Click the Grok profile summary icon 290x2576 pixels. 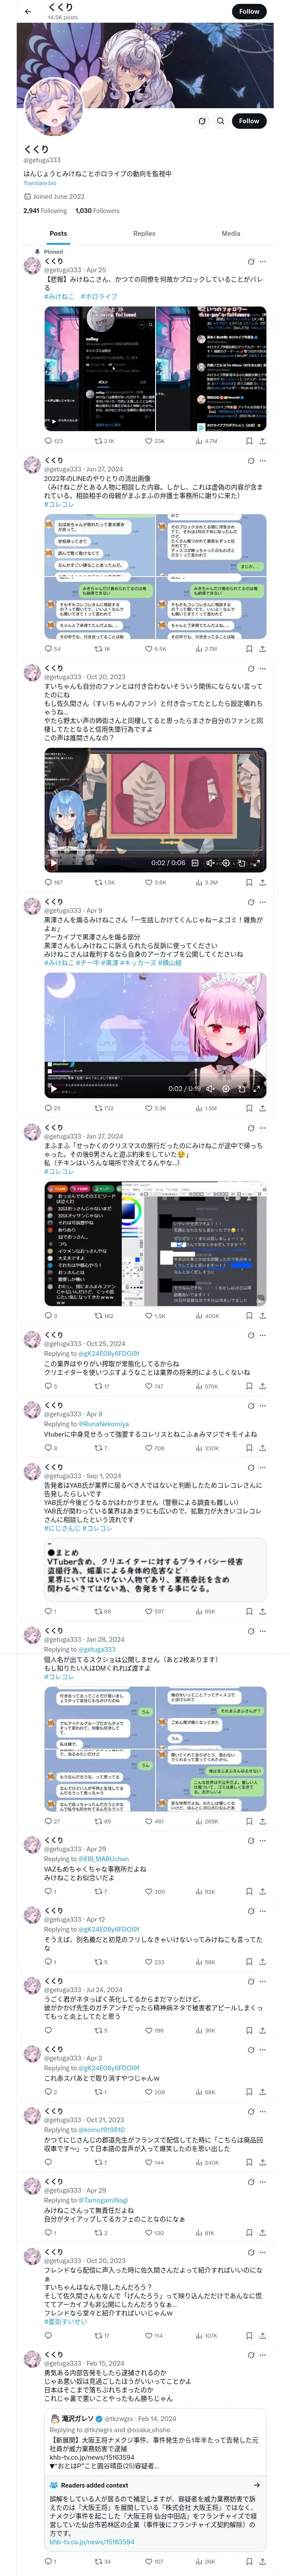coord(201,121)
